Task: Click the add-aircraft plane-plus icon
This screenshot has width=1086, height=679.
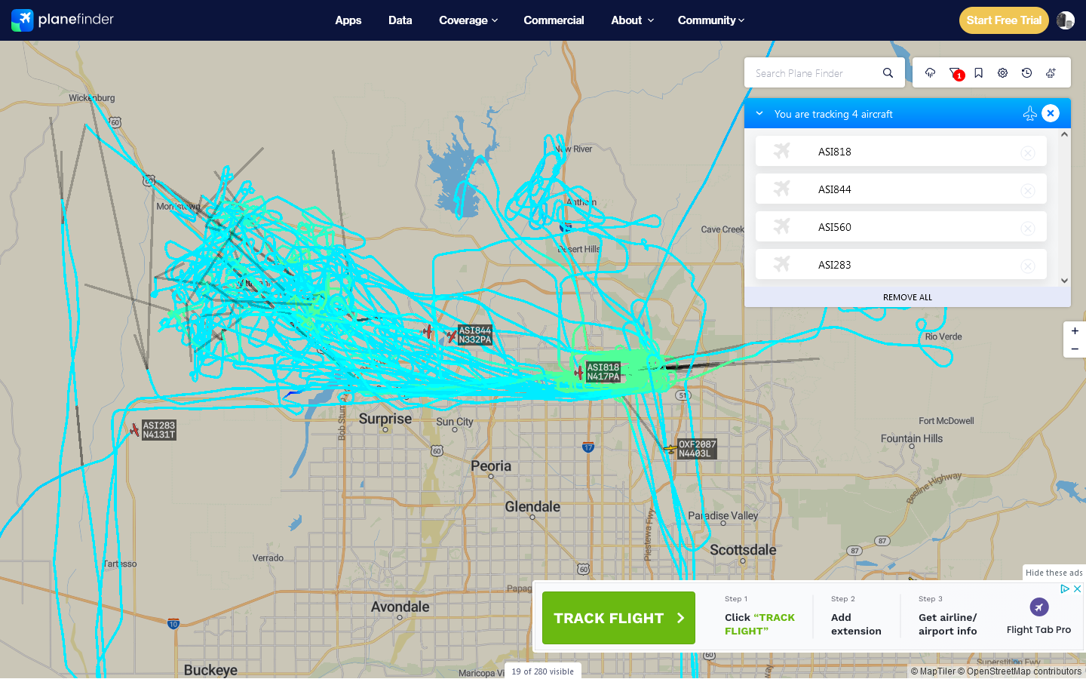Action: coord(1051,73)
